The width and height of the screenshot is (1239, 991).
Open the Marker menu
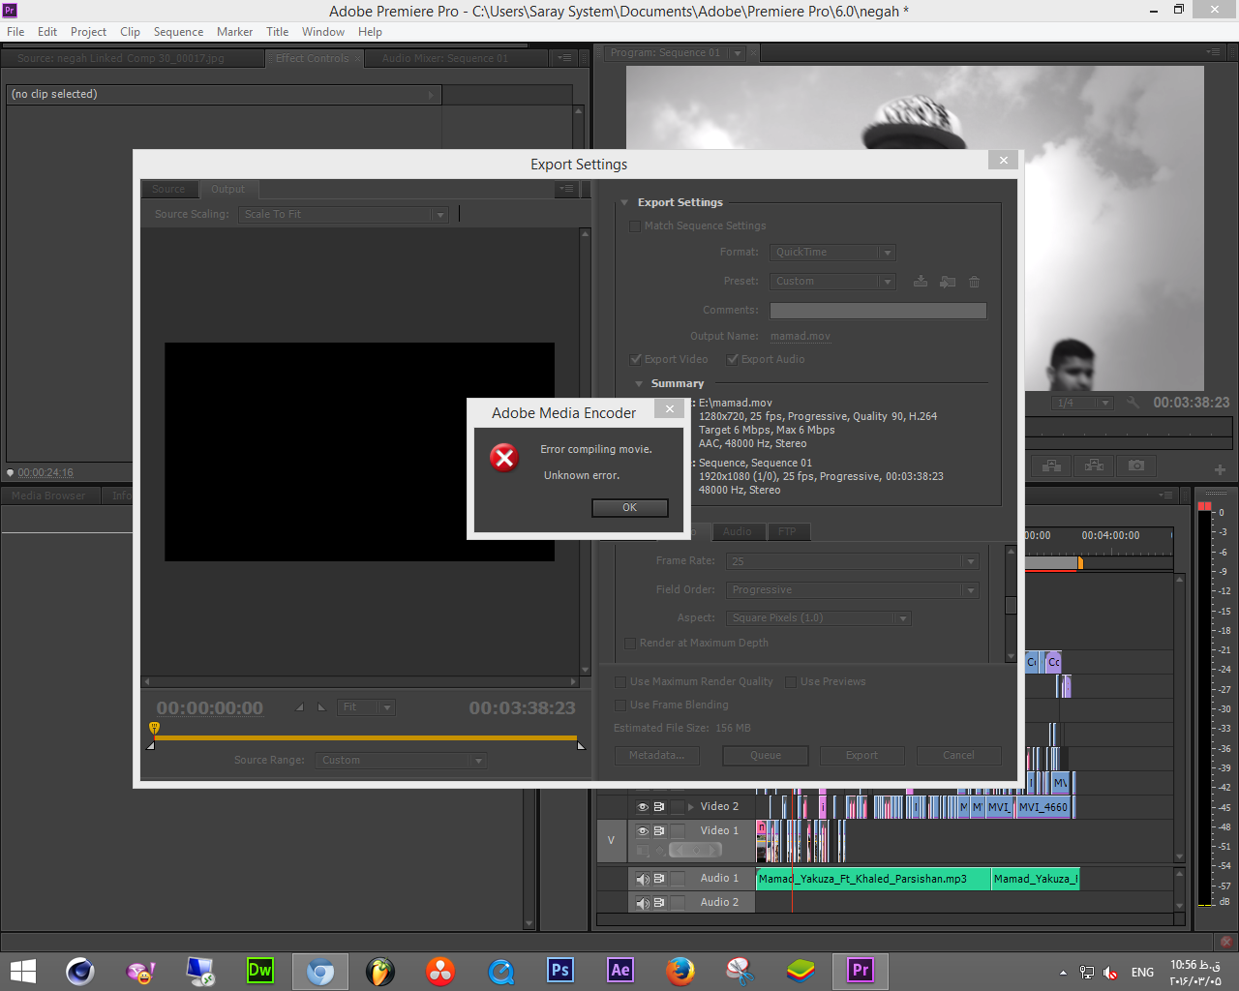[234, 32]
